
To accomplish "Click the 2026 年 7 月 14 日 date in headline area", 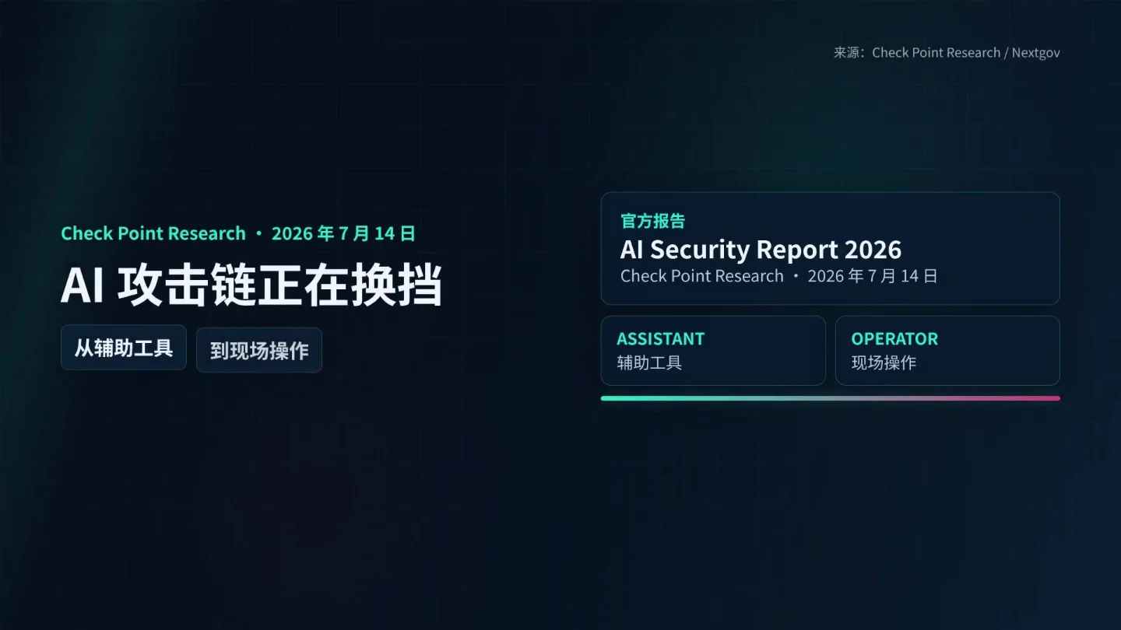I will [x=343, y=233].
